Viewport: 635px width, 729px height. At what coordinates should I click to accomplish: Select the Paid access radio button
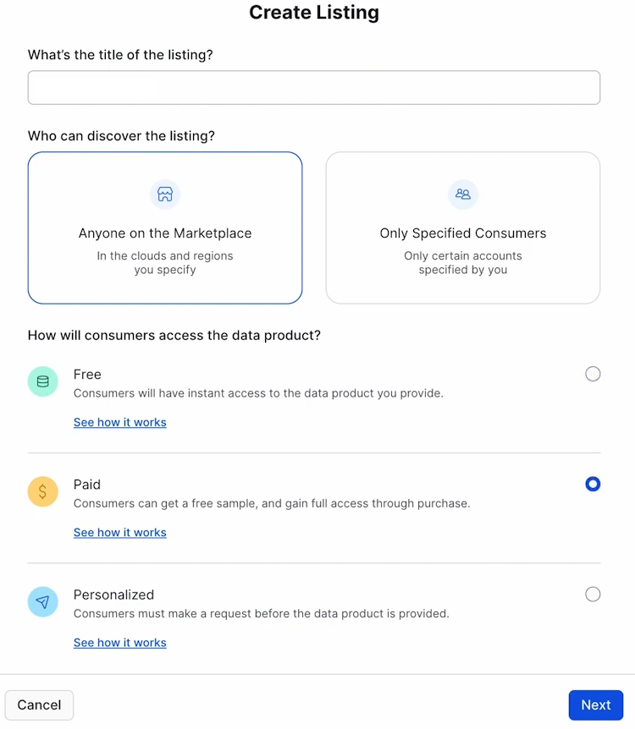click(593, 483)
